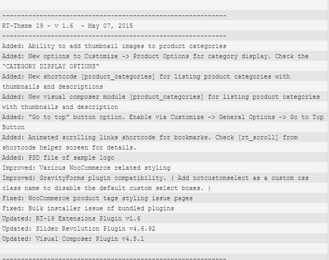329x260 pixels.
Task: Click the "Bulk installer issue of bundled plugins" line
Action: pyautogui.click(x=88, y=208)
